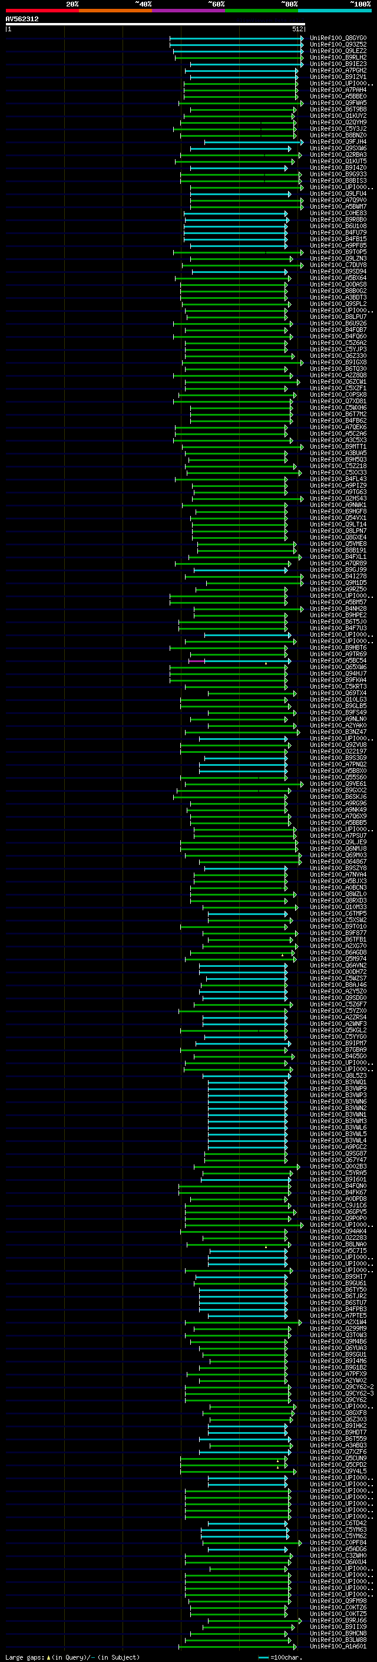The height and width of the screenshot is (1662, 377).
Task: Click the cyan alignment bar for UniRef100_Q9FJH4
Action: [x=254, y=142]
